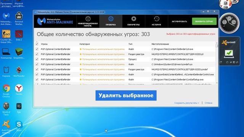This screenshot has height=137, width=244.
Task: Click the Malwarebytes window title bar text
Action: (x=71, y=12)
